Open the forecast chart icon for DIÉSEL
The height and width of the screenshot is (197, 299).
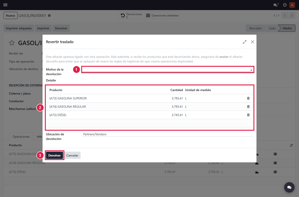pyautogui.click(x=257, y=172)
